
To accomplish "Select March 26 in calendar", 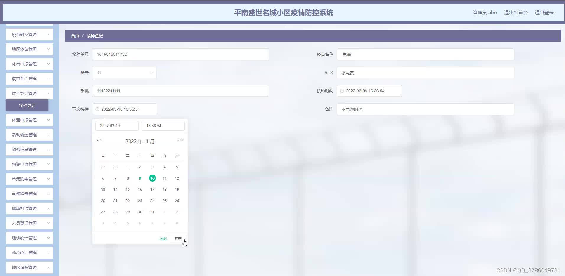I will (177, 201).
